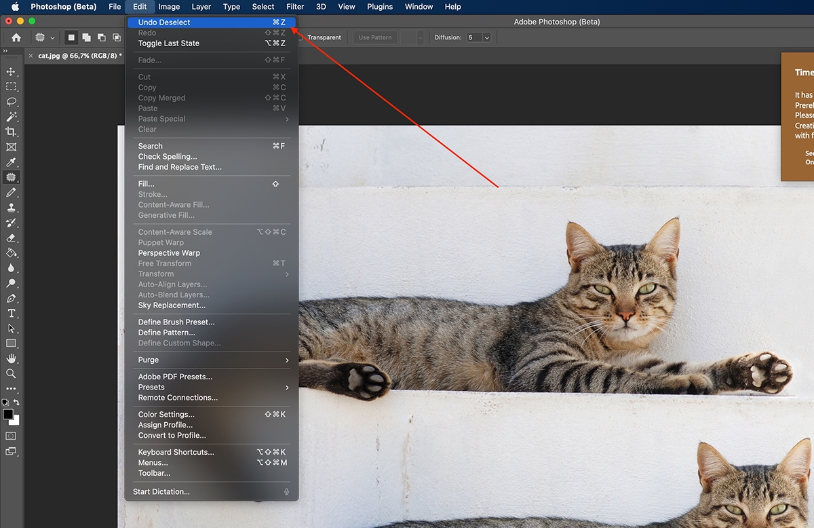
Task: Reset default foreground and background colors
Action: click(5, 402)
